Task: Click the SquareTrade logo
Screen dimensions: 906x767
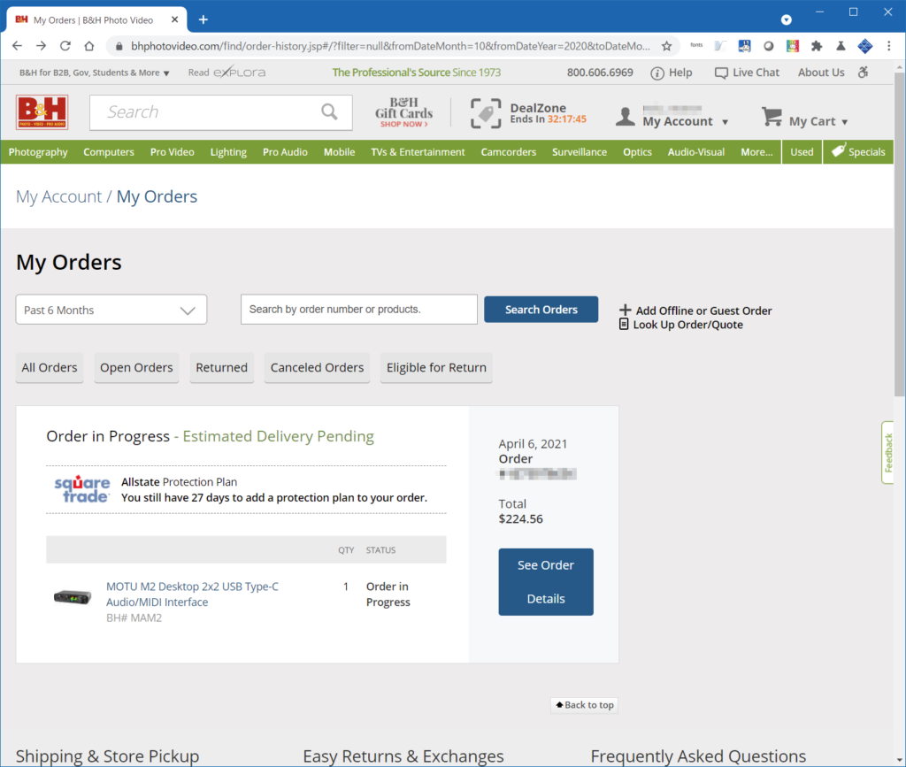Action: pyautogui.click(x=82, y=489)
